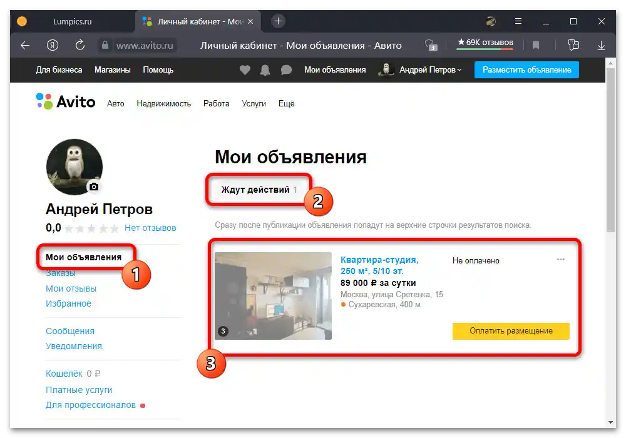This screenshot has width=626, height=438.
Task: Close the Личный кабинет tab
Action: point(250,21)
